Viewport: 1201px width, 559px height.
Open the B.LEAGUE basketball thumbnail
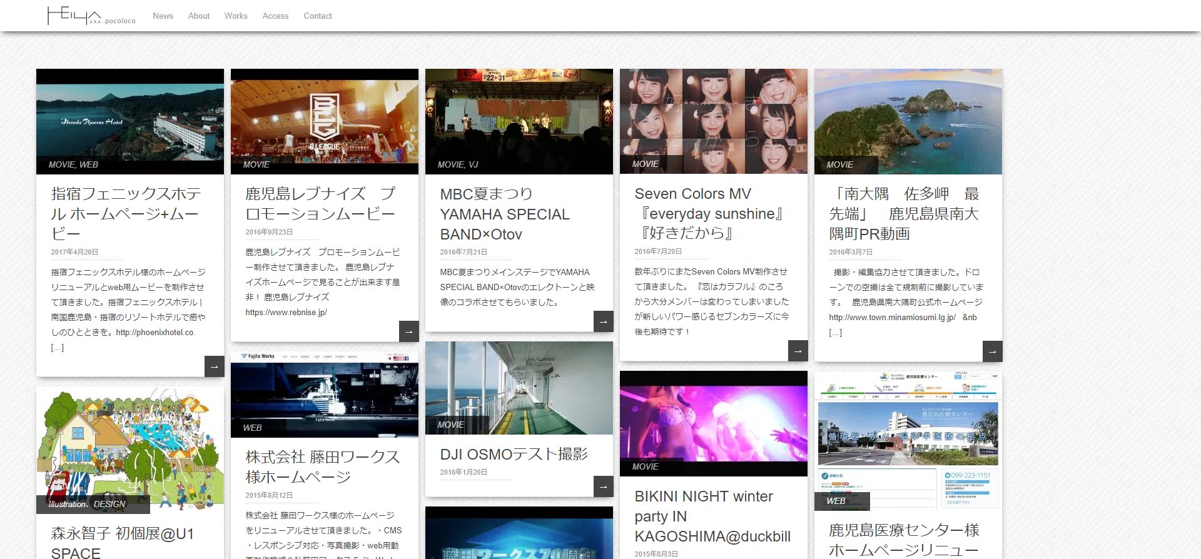(325, 121)
